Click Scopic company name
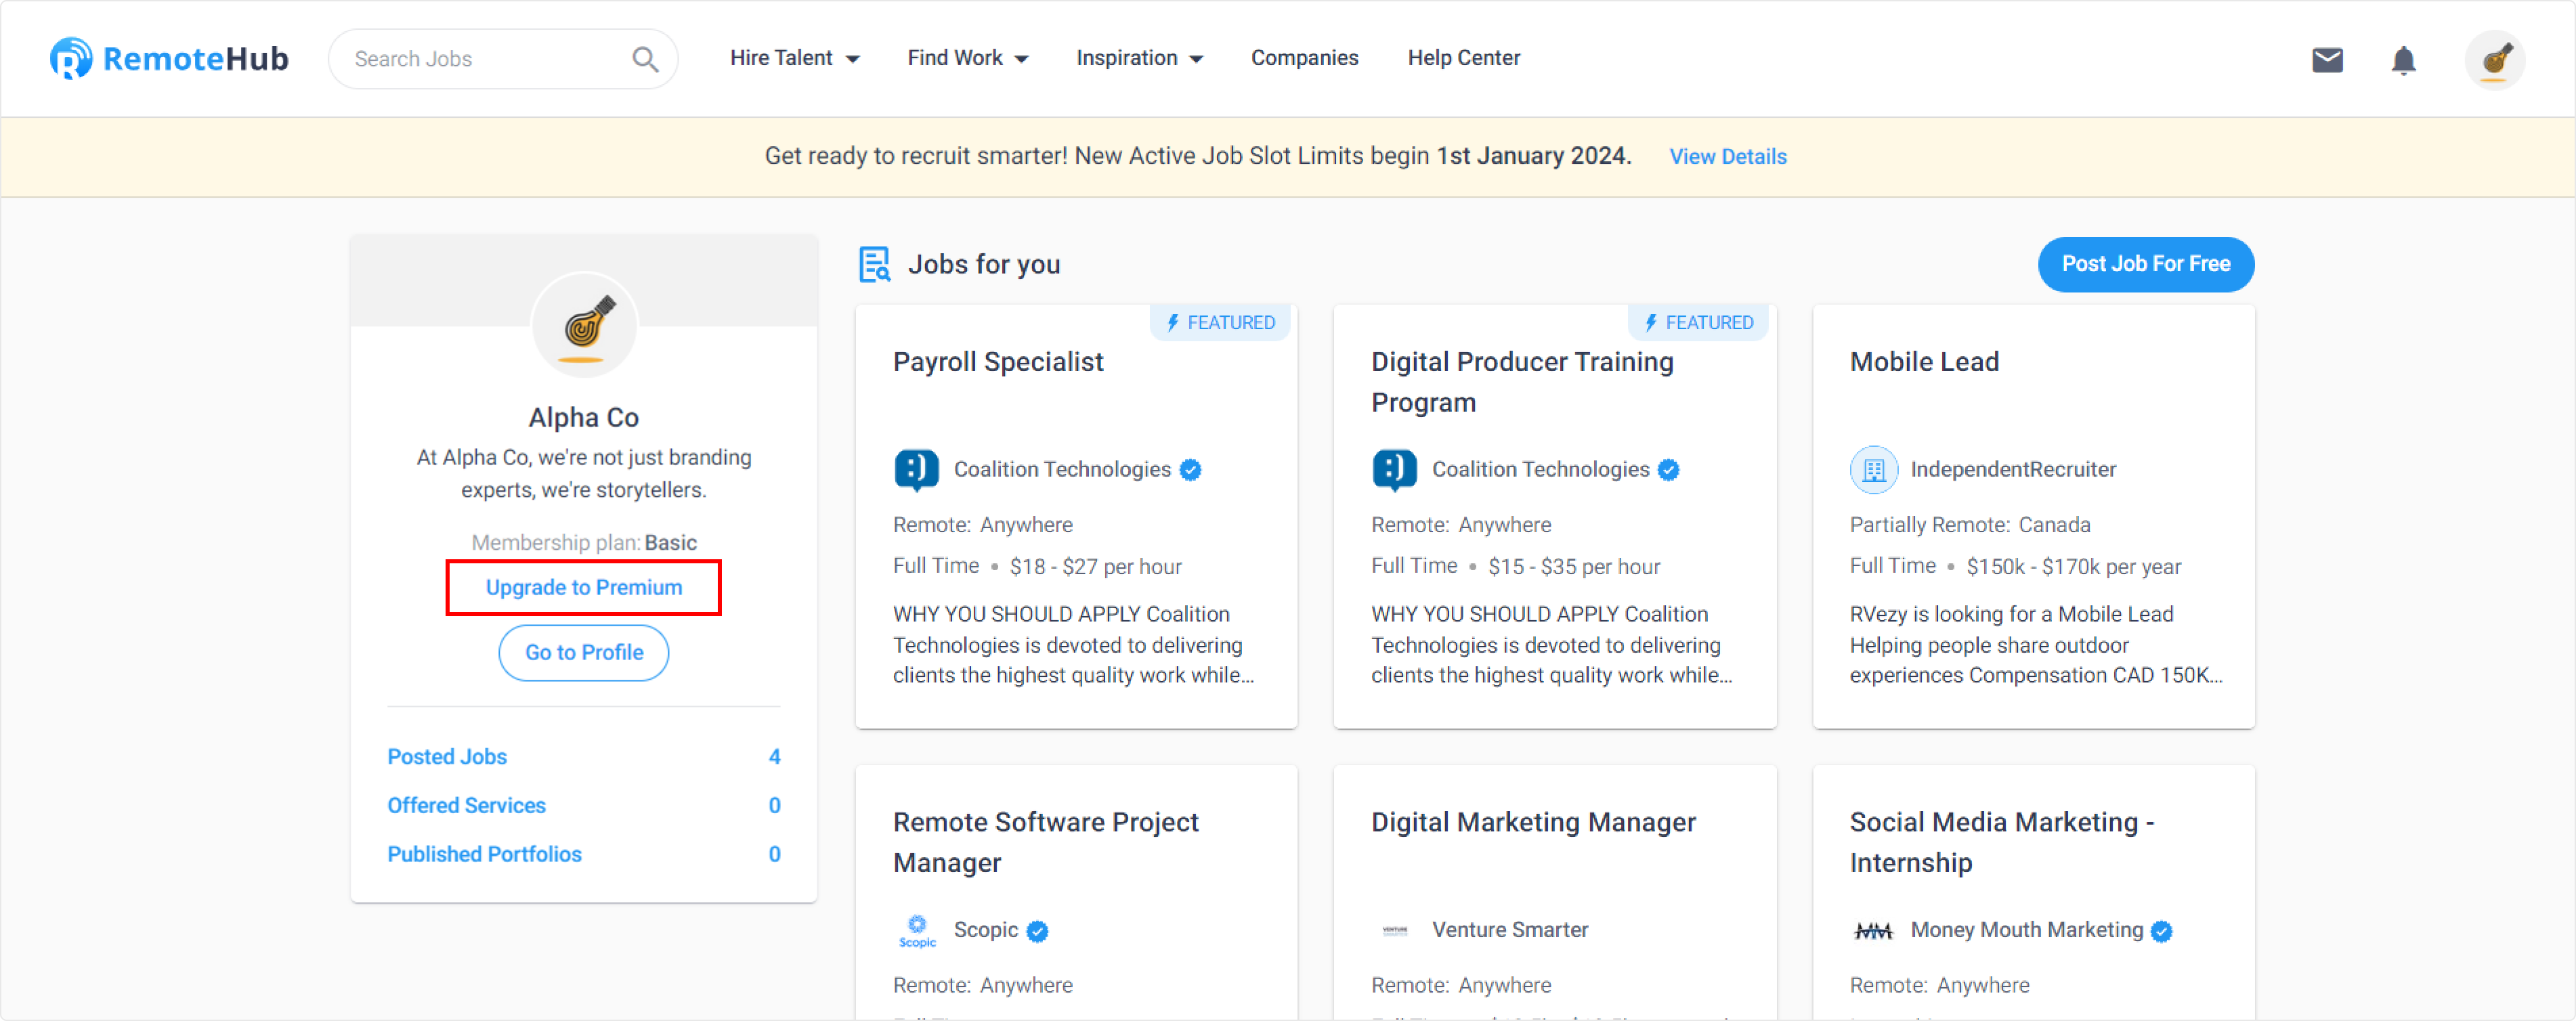Screen dimensions: 2576x1021 (x=985, y=930)
